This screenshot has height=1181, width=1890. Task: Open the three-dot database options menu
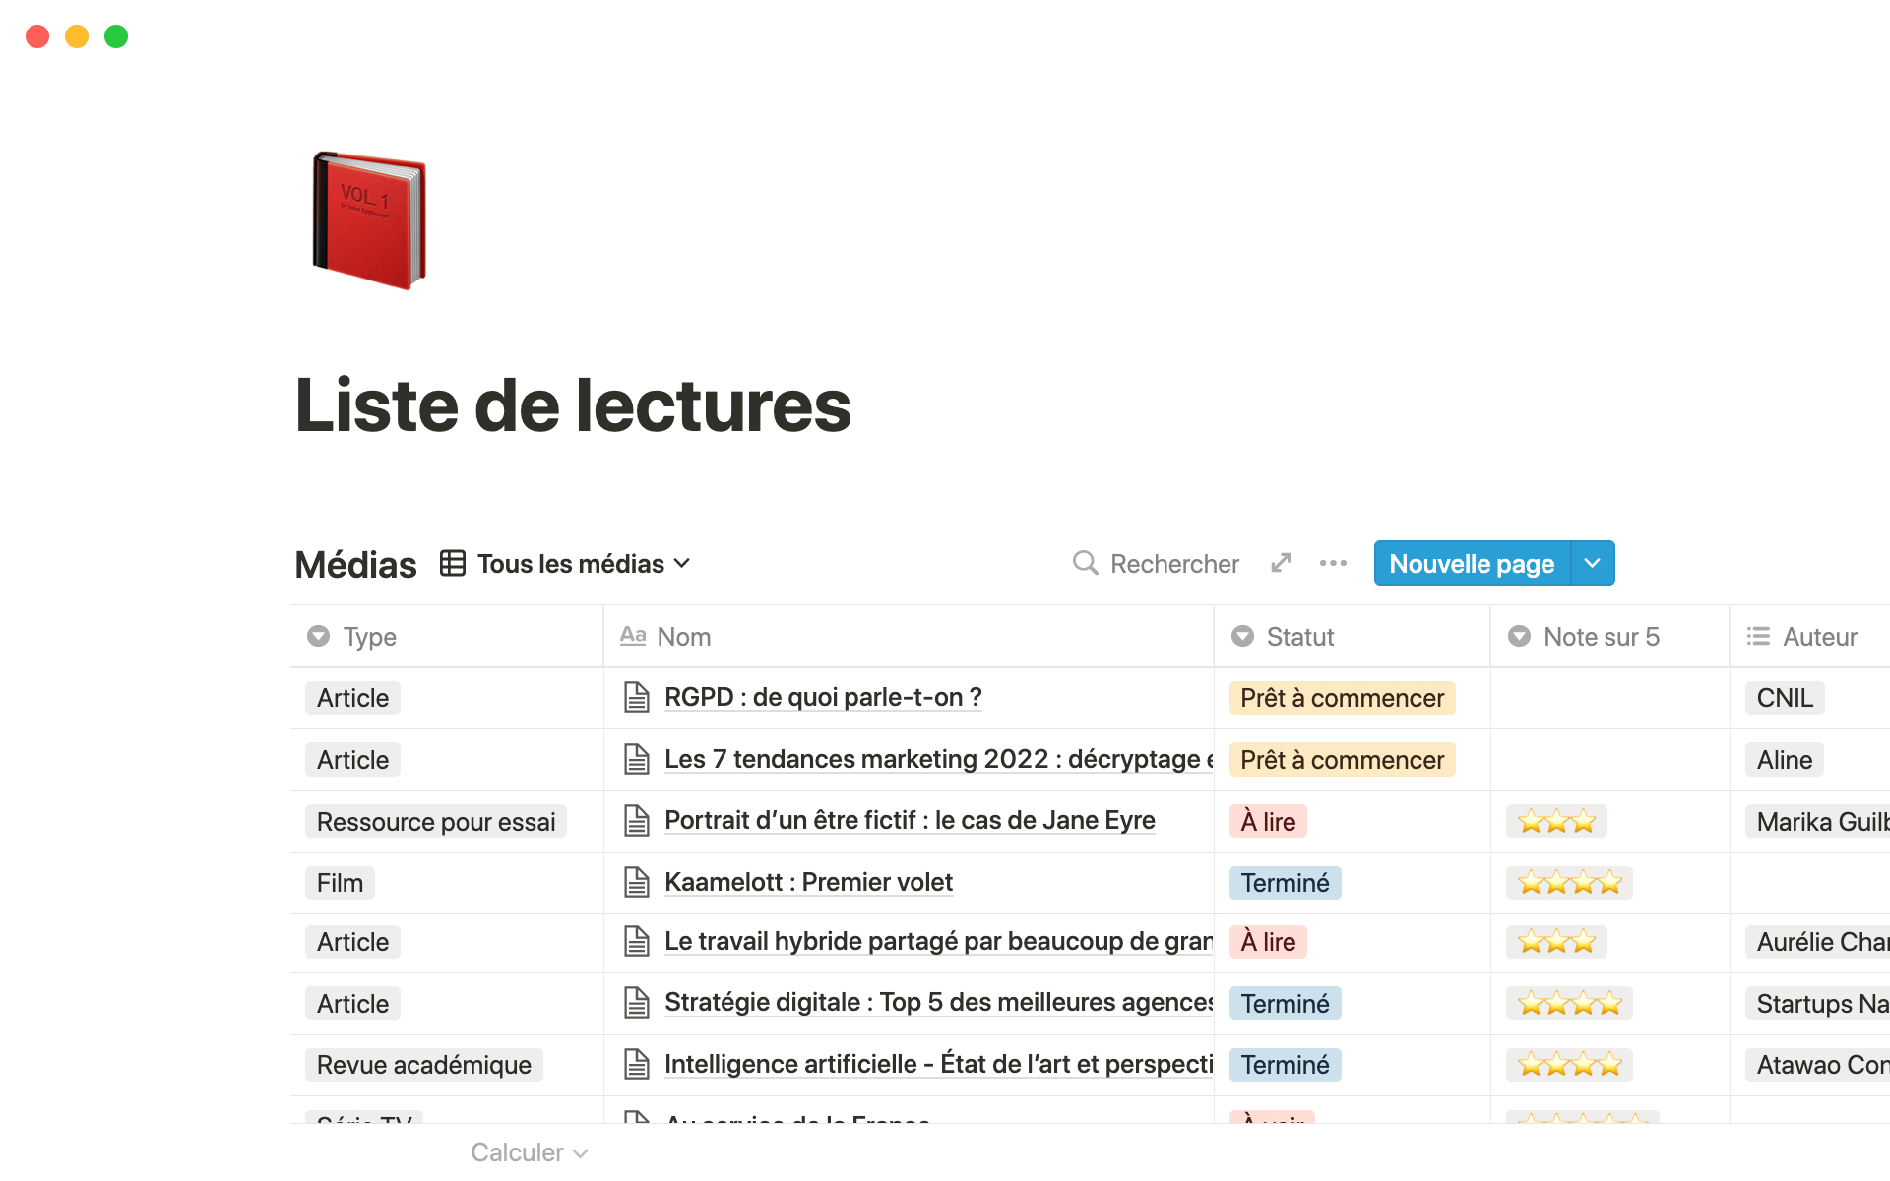(1333, 563)
